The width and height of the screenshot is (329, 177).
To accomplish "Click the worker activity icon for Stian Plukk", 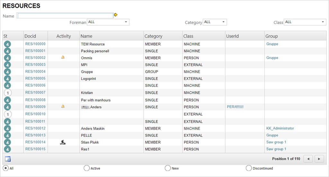I will tap(63, 142).
